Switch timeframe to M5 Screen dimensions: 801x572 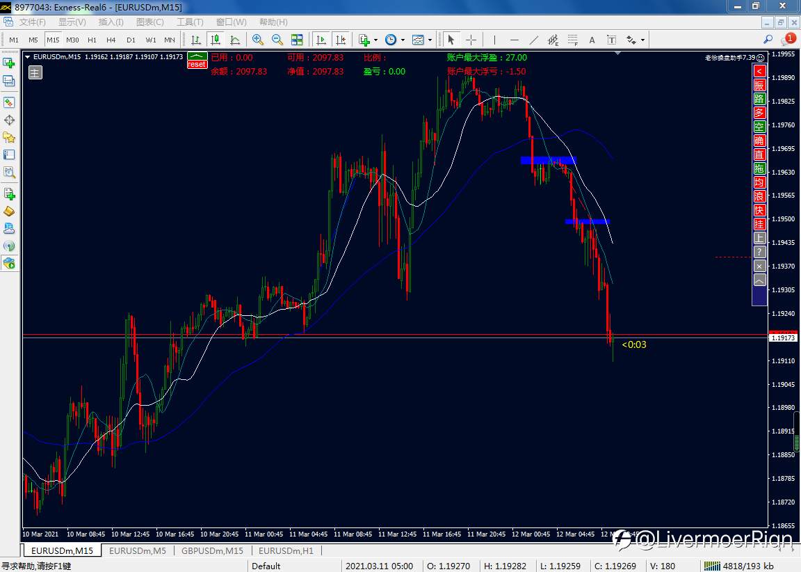(x=33, y=40)
